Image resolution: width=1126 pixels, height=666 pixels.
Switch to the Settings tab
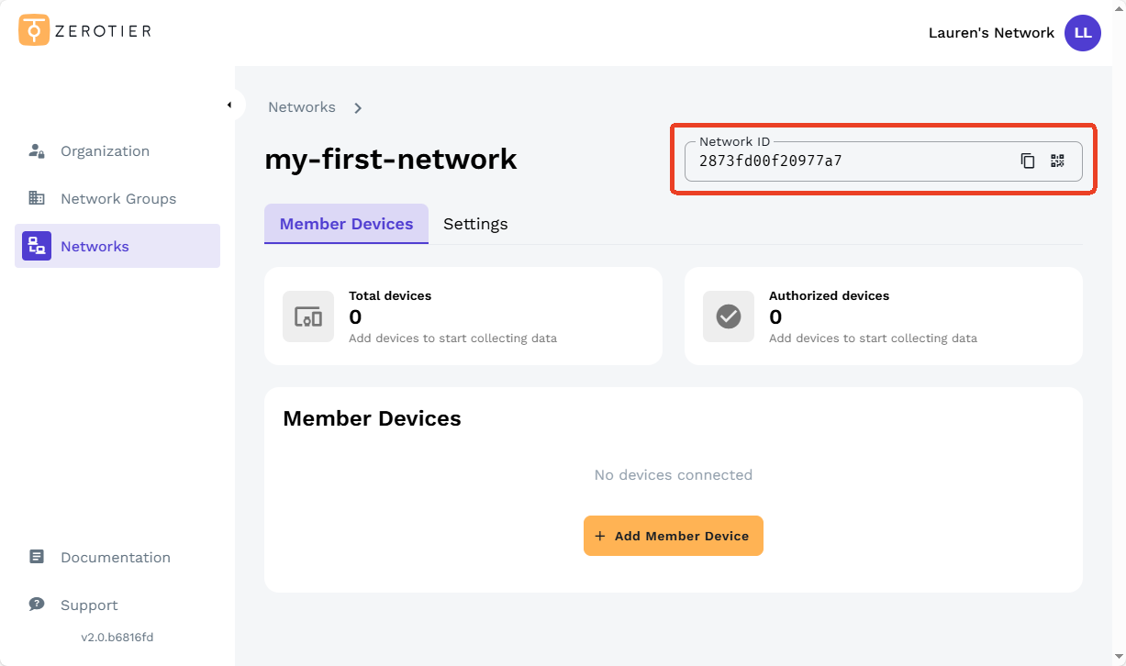pyautogui.click(x=475, y=223)
